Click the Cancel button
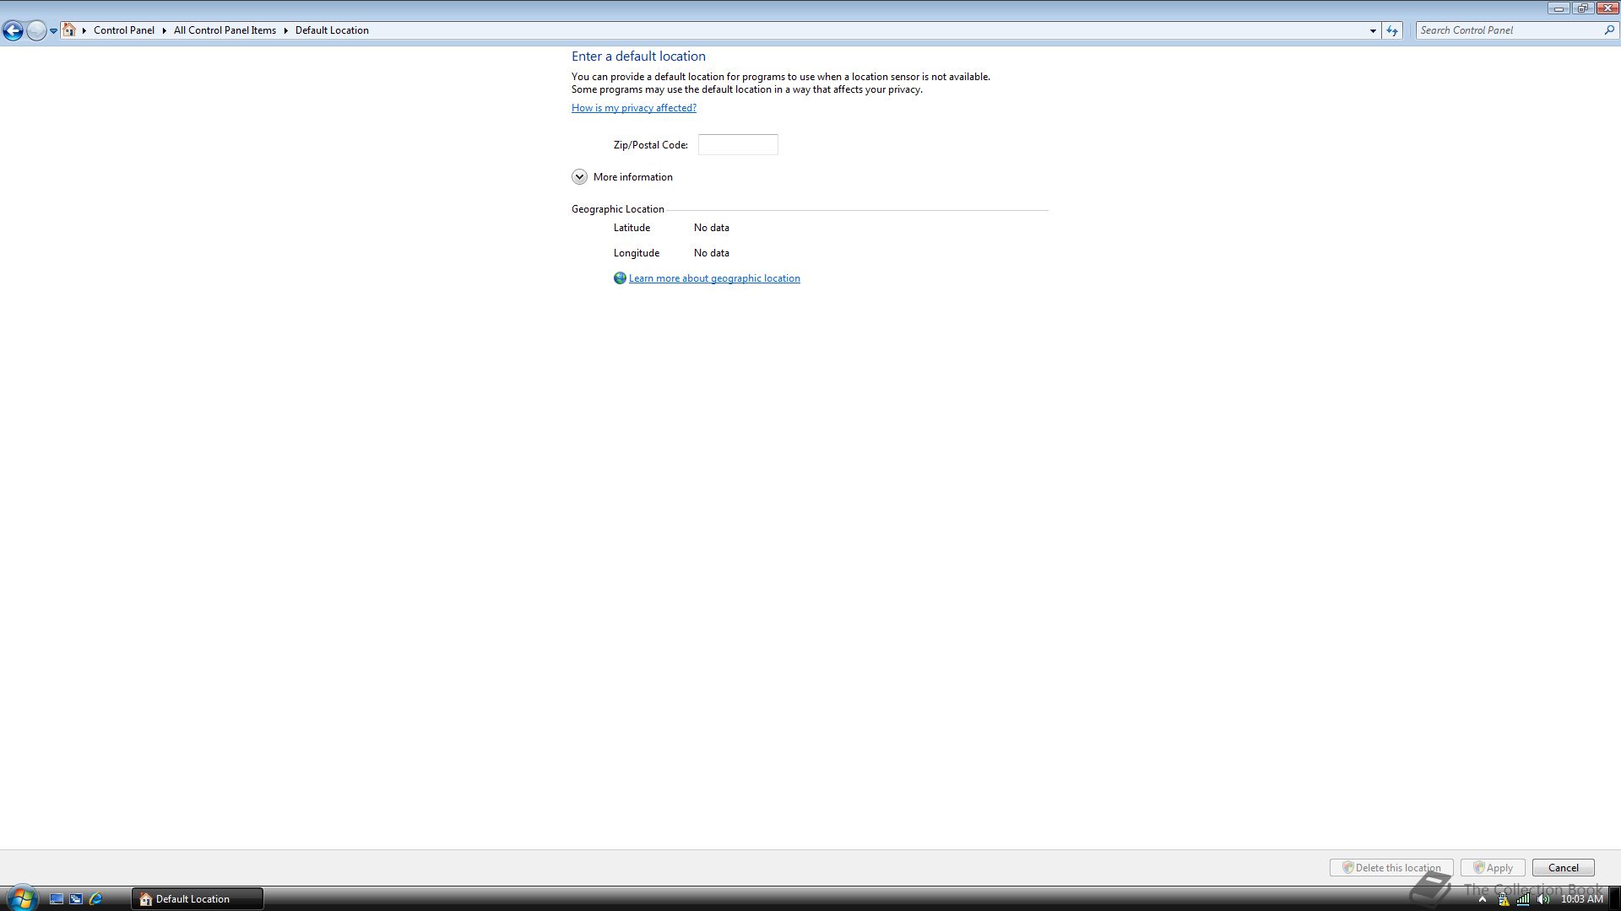Screen dimensions: 1621x911 pos(1563,867)
